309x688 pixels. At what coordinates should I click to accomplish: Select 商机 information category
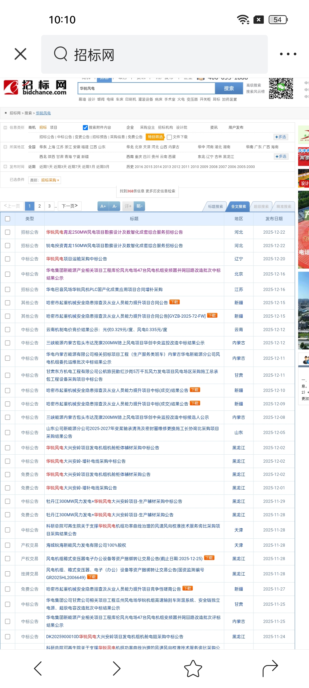(32, 128)
